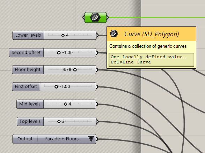Click the Floor height slider grip at 4.78

(75, 70)
